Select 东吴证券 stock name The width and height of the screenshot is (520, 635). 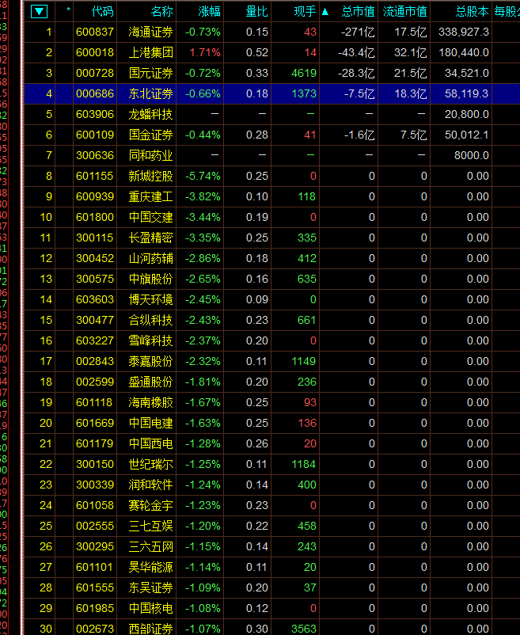coord(150,588)
